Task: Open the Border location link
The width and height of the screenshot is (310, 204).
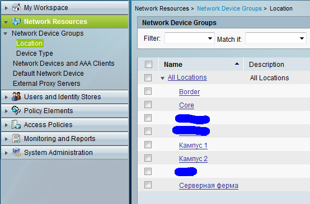Action: click(x=189, y=92)
